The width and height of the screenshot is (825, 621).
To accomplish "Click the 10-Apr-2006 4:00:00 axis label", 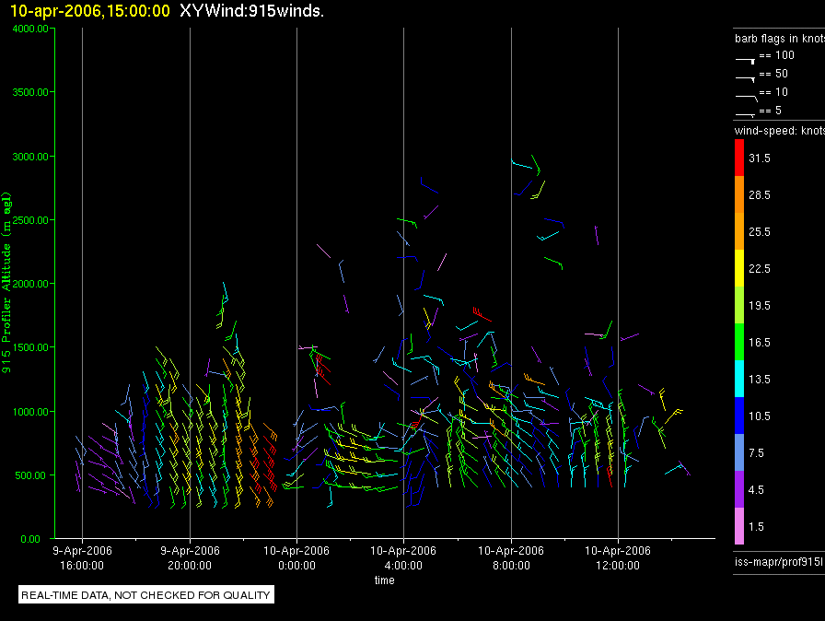I will pos(403,557).
